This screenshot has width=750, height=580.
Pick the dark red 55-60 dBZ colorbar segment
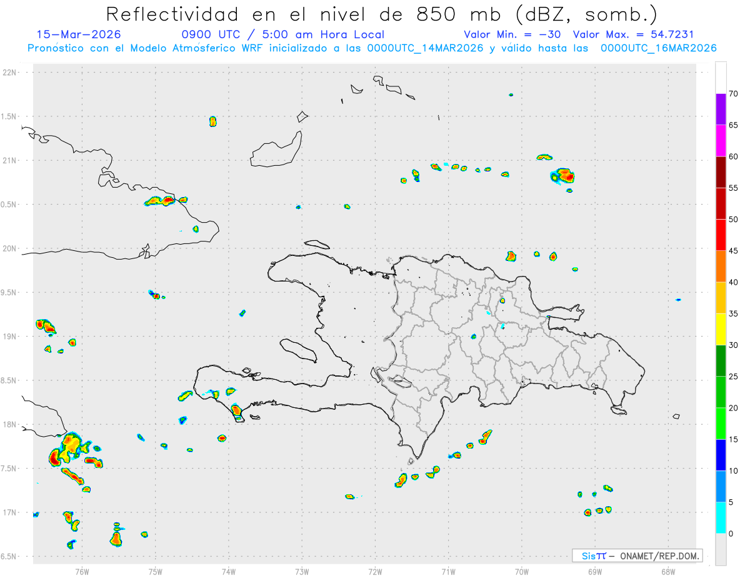(x=721, y=172)
